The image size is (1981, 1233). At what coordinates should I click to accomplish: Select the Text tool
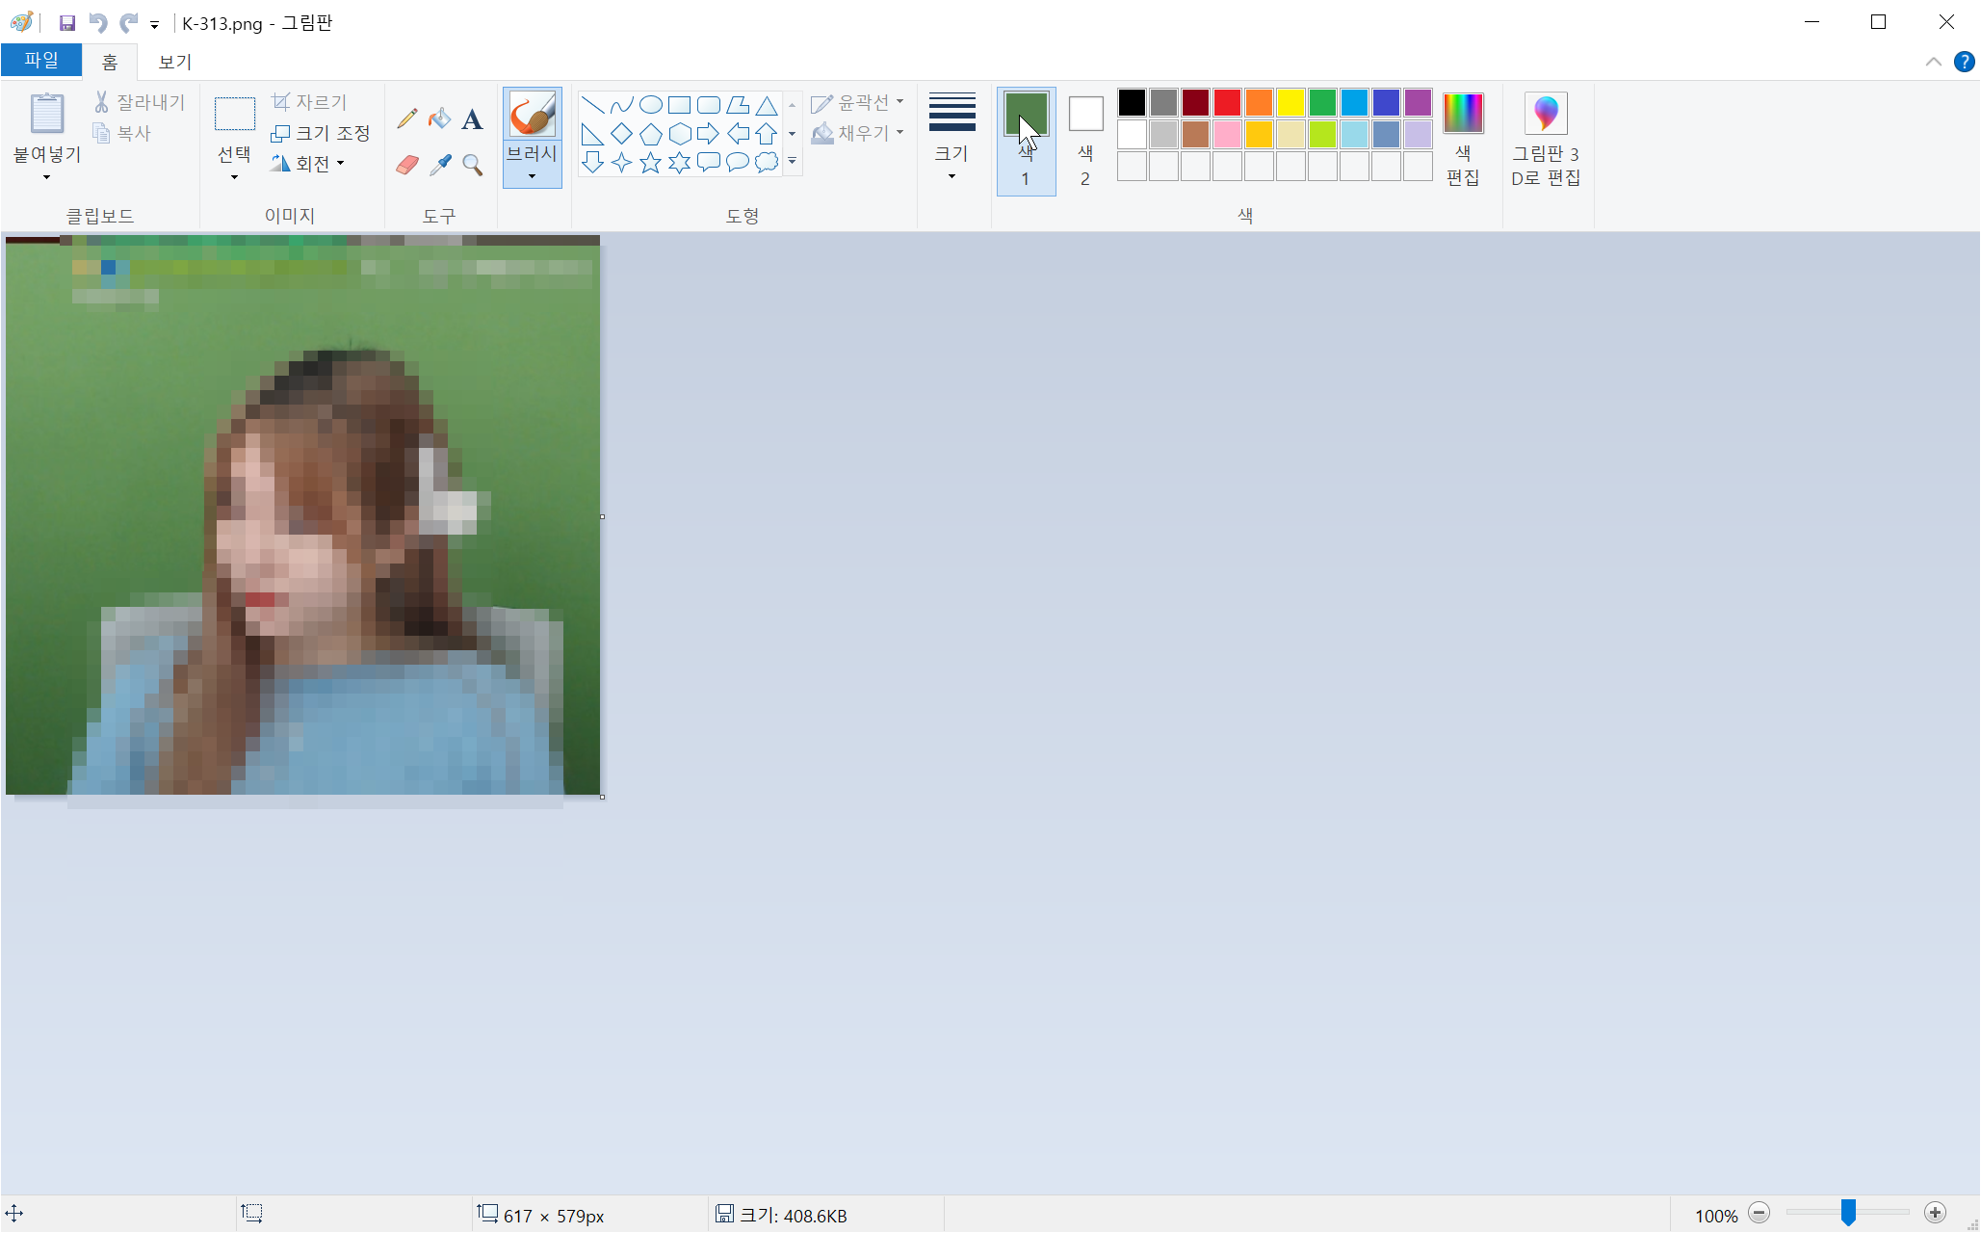tap(472, 119)
